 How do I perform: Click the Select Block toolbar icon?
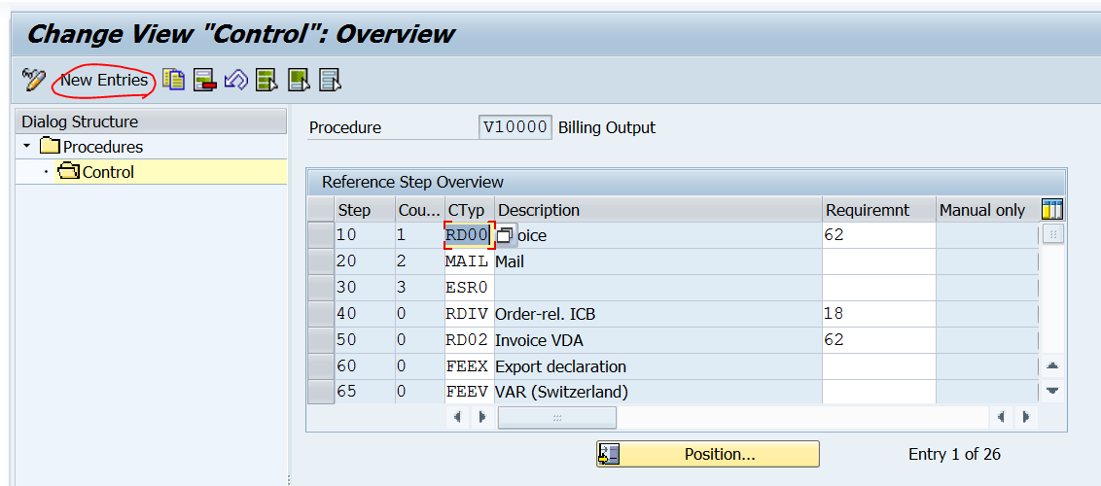click(300, 80)
